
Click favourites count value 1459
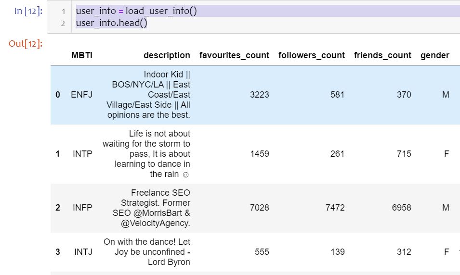coord(260,154)
